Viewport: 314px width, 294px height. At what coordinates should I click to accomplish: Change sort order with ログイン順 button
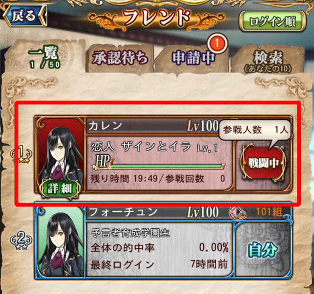coord(273,21)
